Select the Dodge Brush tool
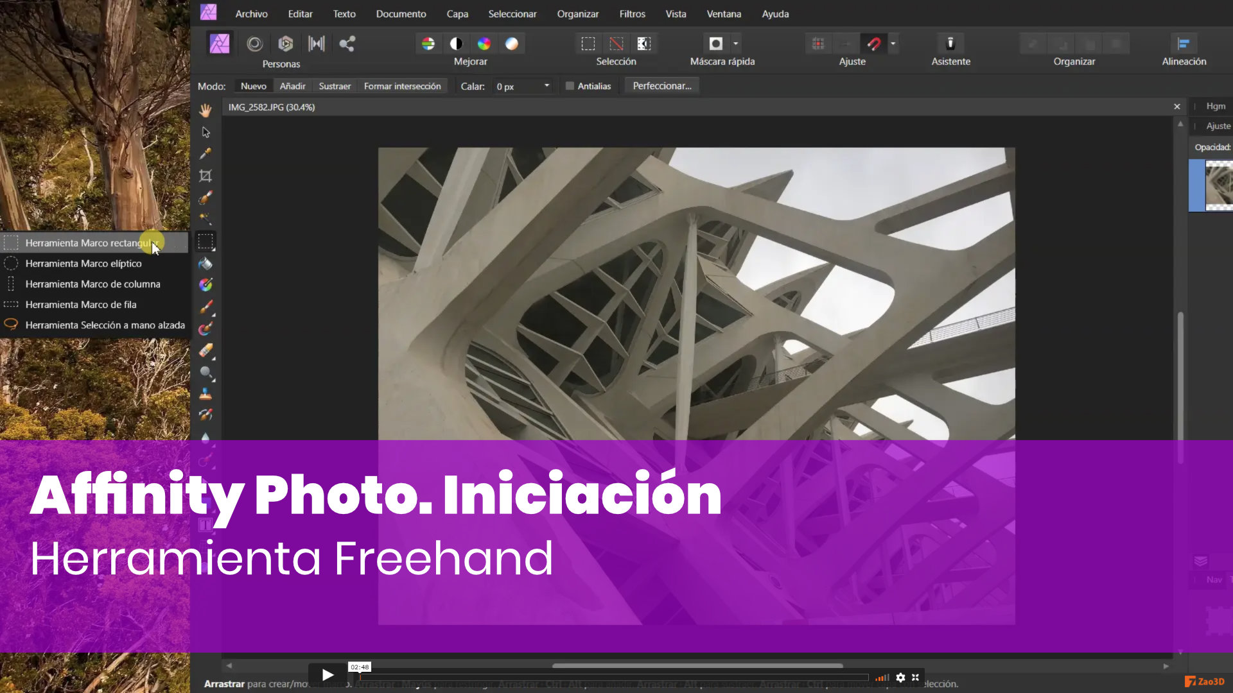 coord(205,372)
